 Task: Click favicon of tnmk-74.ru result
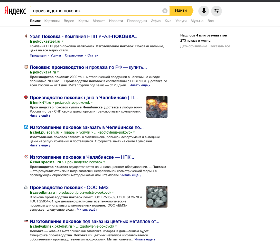pyautogui.click(x=26, y=97)
